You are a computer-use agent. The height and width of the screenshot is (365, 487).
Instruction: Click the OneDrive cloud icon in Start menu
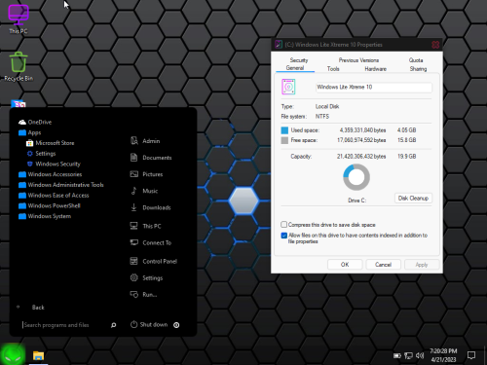point(22,122)
